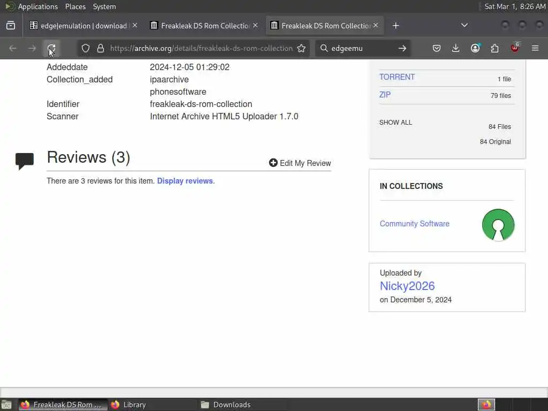The width and height of the screenshot is (548, 411).
Task: Click 'on December 5, 2024' upload date
Action: 415,300
